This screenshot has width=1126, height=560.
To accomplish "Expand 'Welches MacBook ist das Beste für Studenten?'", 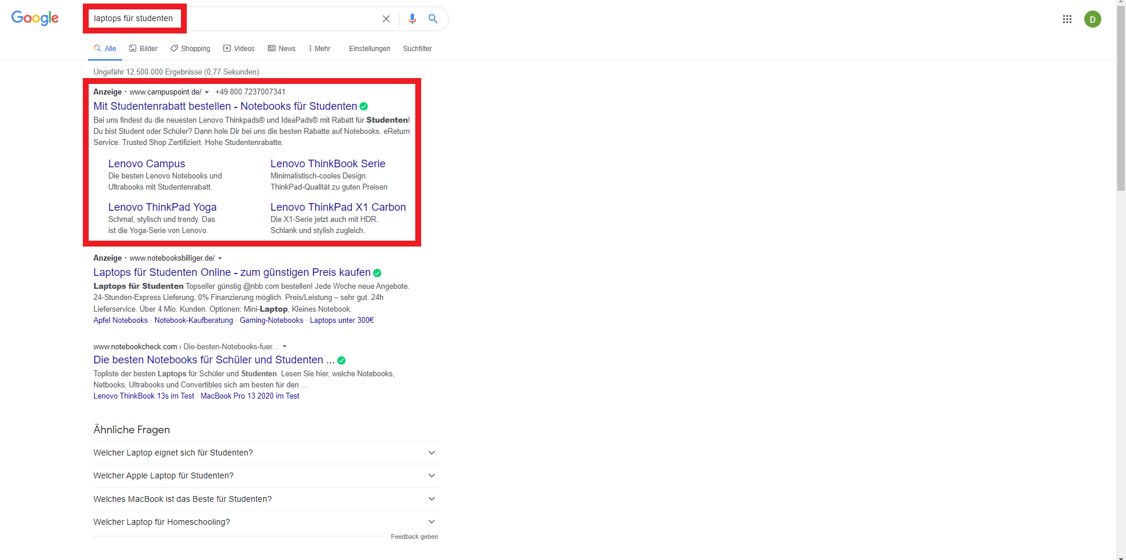I will (x=265, y=499).
